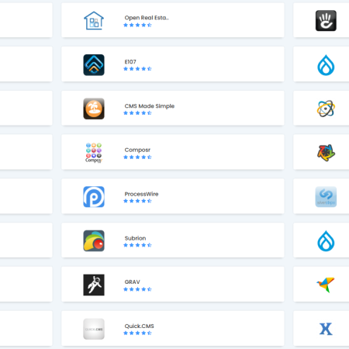The image size is (349, 349).
Task: Click the Composr star rating
Action: pos(137,157)
